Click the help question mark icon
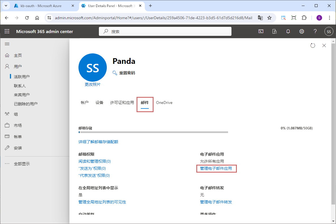 (x=315, y=31)
